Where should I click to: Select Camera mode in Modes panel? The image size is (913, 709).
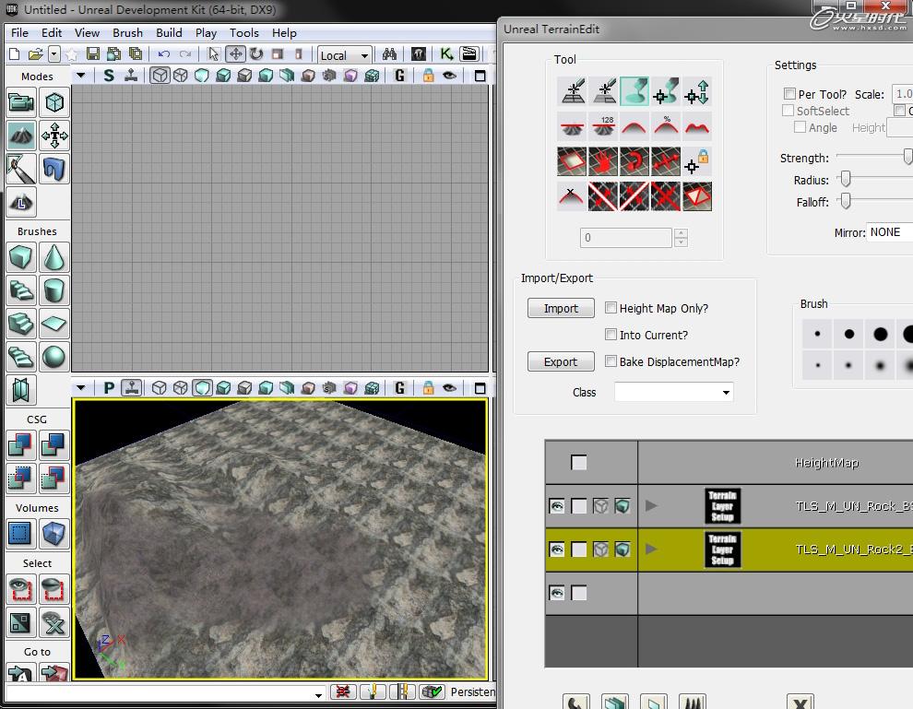(x=21, y=103)
